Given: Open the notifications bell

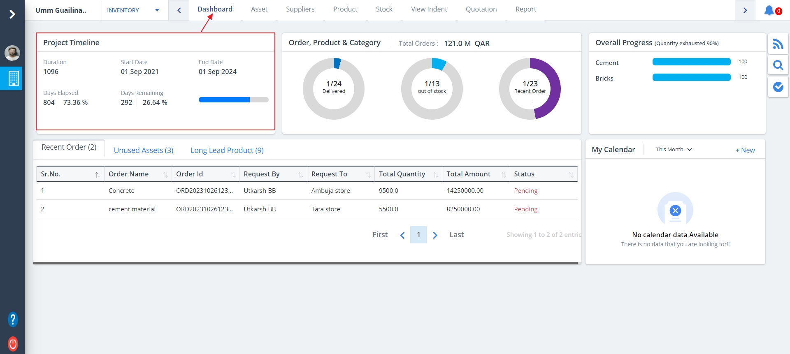Looking at the screenshot, I should [x=769, y=10].
